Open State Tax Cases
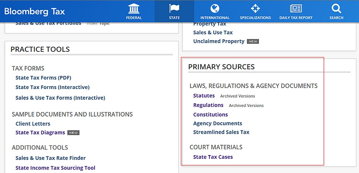 point(213,157)
